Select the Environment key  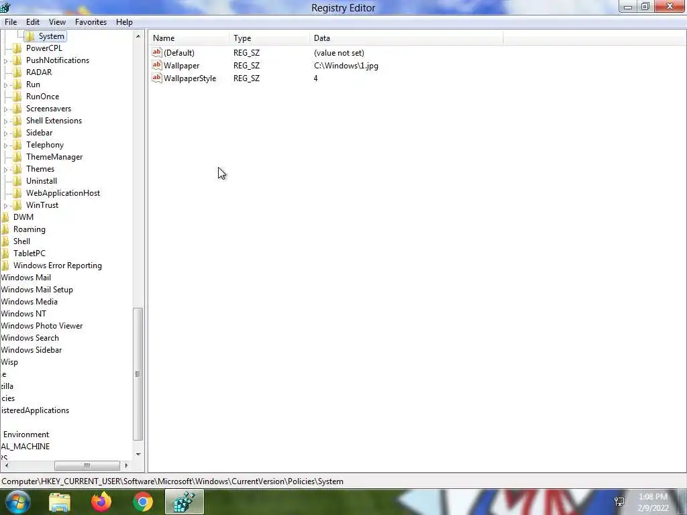pyautogui.click(x=26, y=435)
